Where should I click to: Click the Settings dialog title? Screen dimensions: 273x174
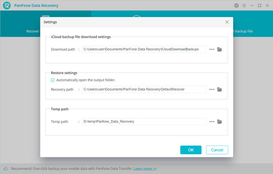50,22
